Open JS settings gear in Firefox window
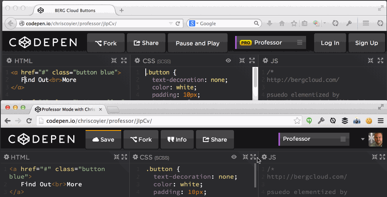This screenshot has width=387, height=197. coord(265,60)
